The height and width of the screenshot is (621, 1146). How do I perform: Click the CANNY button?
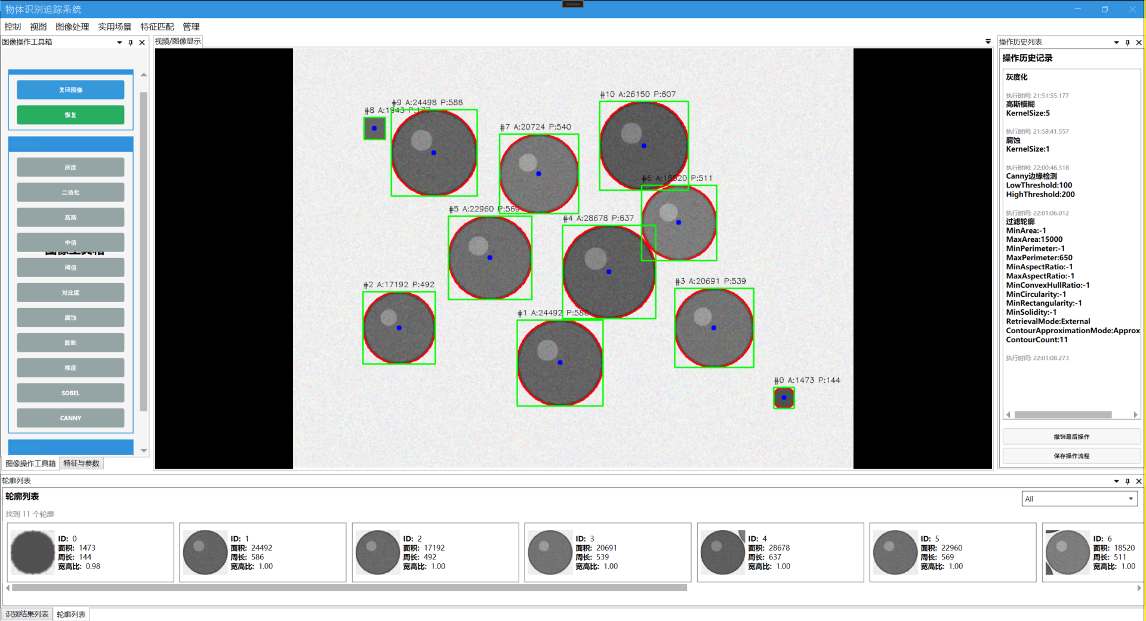point(70,418)
